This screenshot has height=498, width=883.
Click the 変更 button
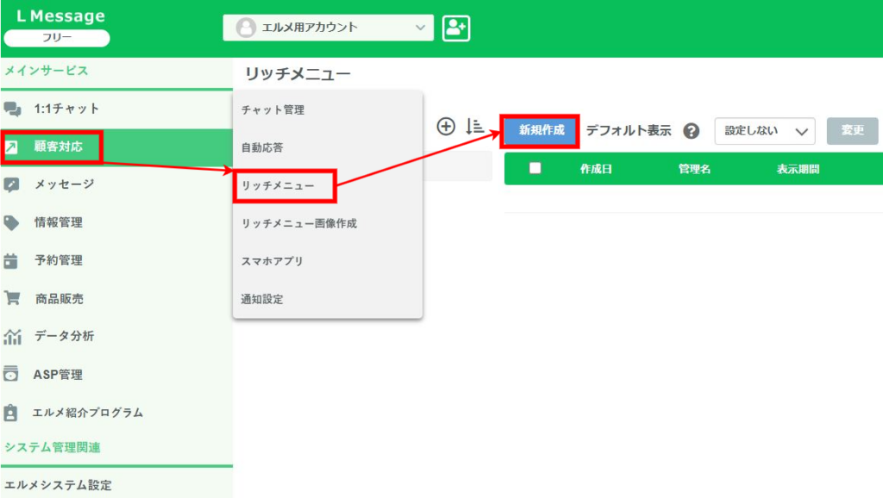(852, 131)
